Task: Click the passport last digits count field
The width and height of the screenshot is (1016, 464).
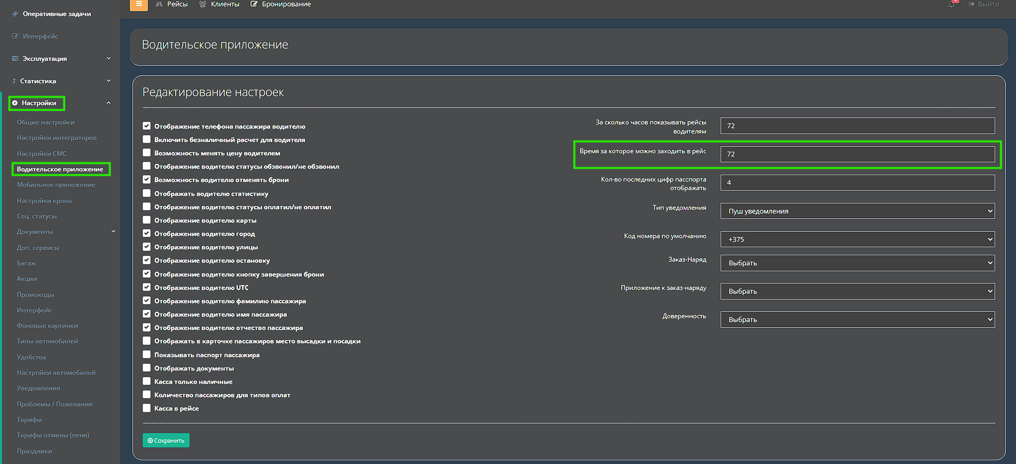Action: pyautogui.click(x=857, y=182)
